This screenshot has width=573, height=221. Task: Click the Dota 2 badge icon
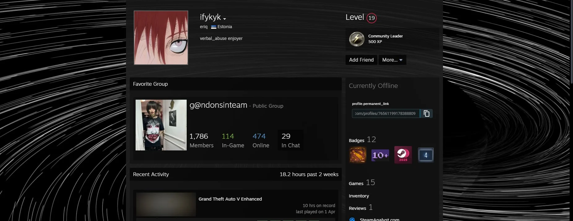[x=358, y=155]
